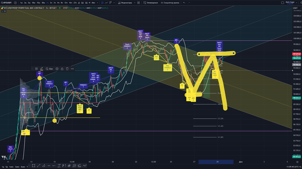
Task: Select the 10м timeframe
Action: click(x=34, y=3)
